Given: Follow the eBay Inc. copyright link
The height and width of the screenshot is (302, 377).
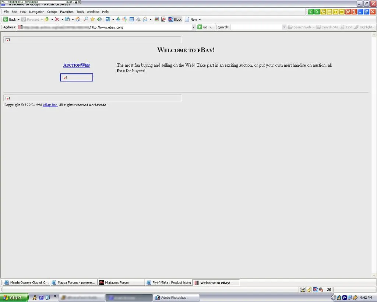Looking at the screenshot, I should 50,105.
